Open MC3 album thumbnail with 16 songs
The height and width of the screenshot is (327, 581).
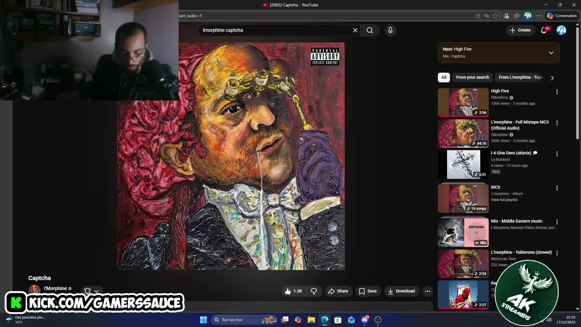463,198
